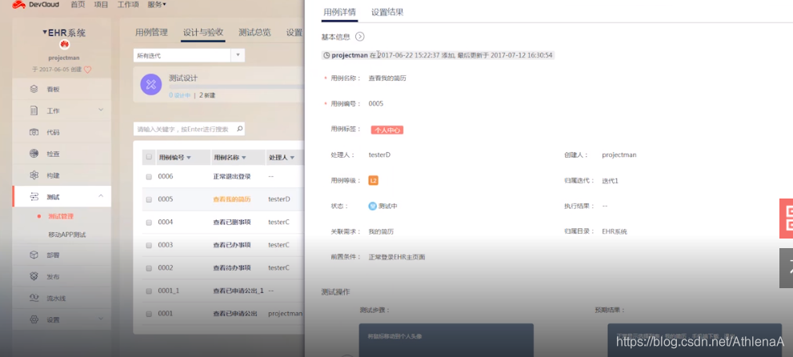Sort by 用例名称 column arrow
The image size is (793, 357).
pos(244,158)
